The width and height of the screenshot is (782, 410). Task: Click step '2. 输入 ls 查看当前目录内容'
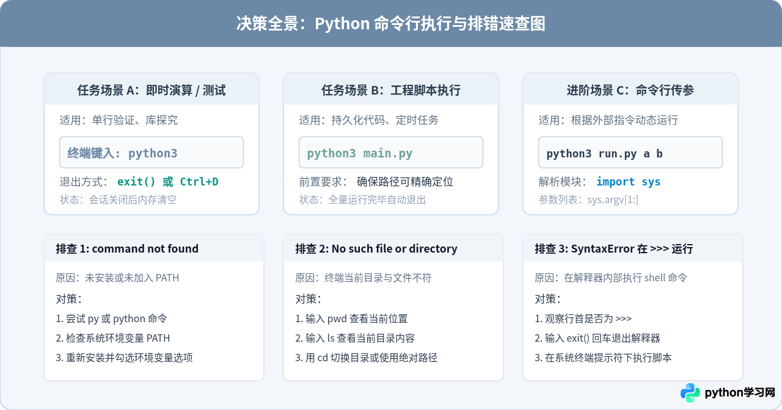355,338
